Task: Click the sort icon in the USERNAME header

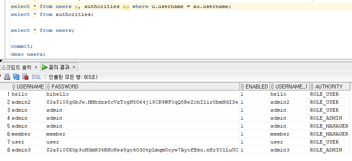Action: 14,86
